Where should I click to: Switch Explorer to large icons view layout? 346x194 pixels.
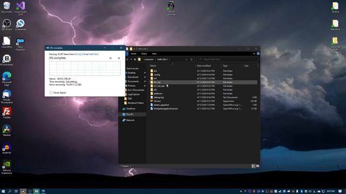click(257, 166)
